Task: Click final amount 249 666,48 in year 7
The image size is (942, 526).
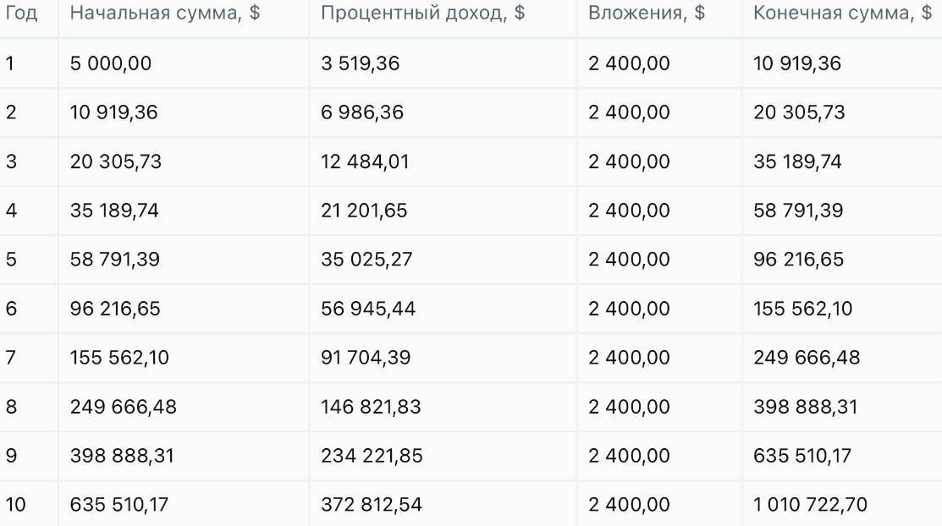Action: click(807, 358)
